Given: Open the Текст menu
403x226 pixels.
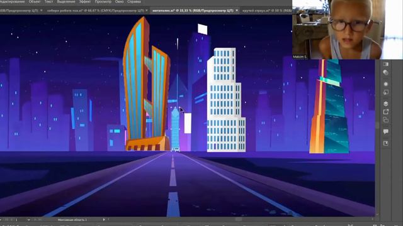Looking at the screenshot, I should [x=49, y=1].
